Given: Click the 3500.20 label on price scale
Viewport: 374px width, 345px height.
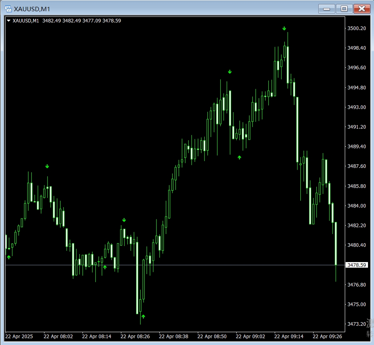Looking at the screenshot, I should (356, 28).
